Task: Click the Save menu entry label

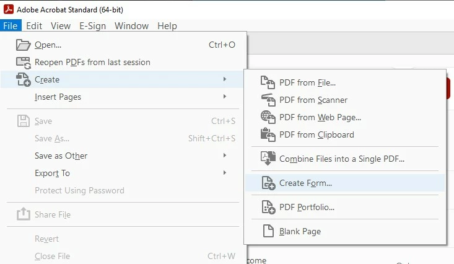Action: (x=43, y=121)
